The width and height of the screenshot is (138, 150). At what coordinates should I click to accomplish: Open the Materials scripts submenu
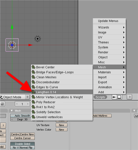click(x=109, y=72)
